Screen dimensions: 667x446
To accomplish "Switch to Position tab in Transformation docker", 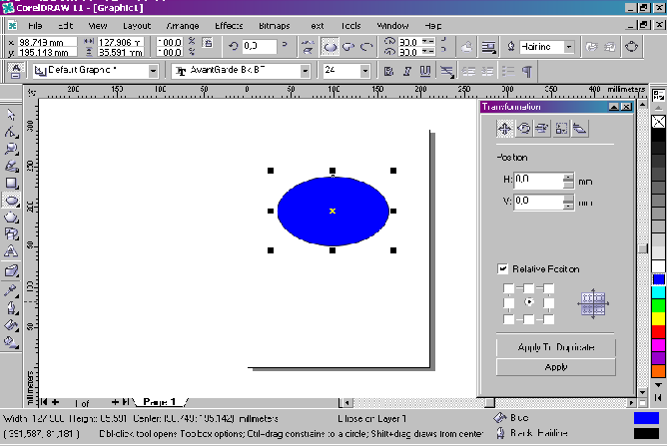I will tap(505, 129).
